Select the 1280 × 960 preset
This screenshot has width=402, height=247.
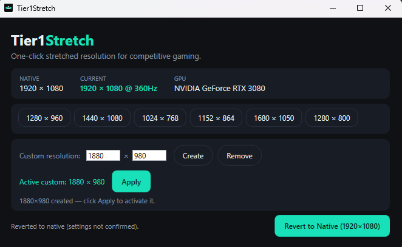(x=44, y=118)
